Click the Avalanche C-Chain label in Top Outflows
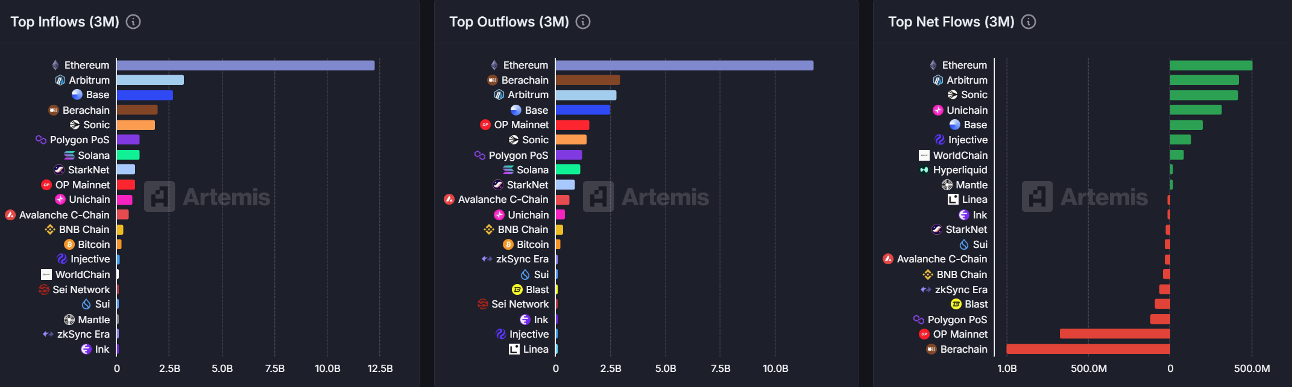Viewport: 1292px width, 387px height. coord(503,199)
